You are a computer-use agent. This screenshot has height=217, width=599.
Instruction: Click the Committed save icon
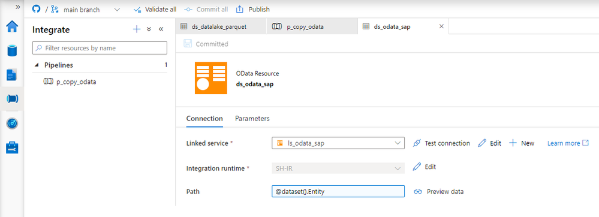(x=188, y=44)
